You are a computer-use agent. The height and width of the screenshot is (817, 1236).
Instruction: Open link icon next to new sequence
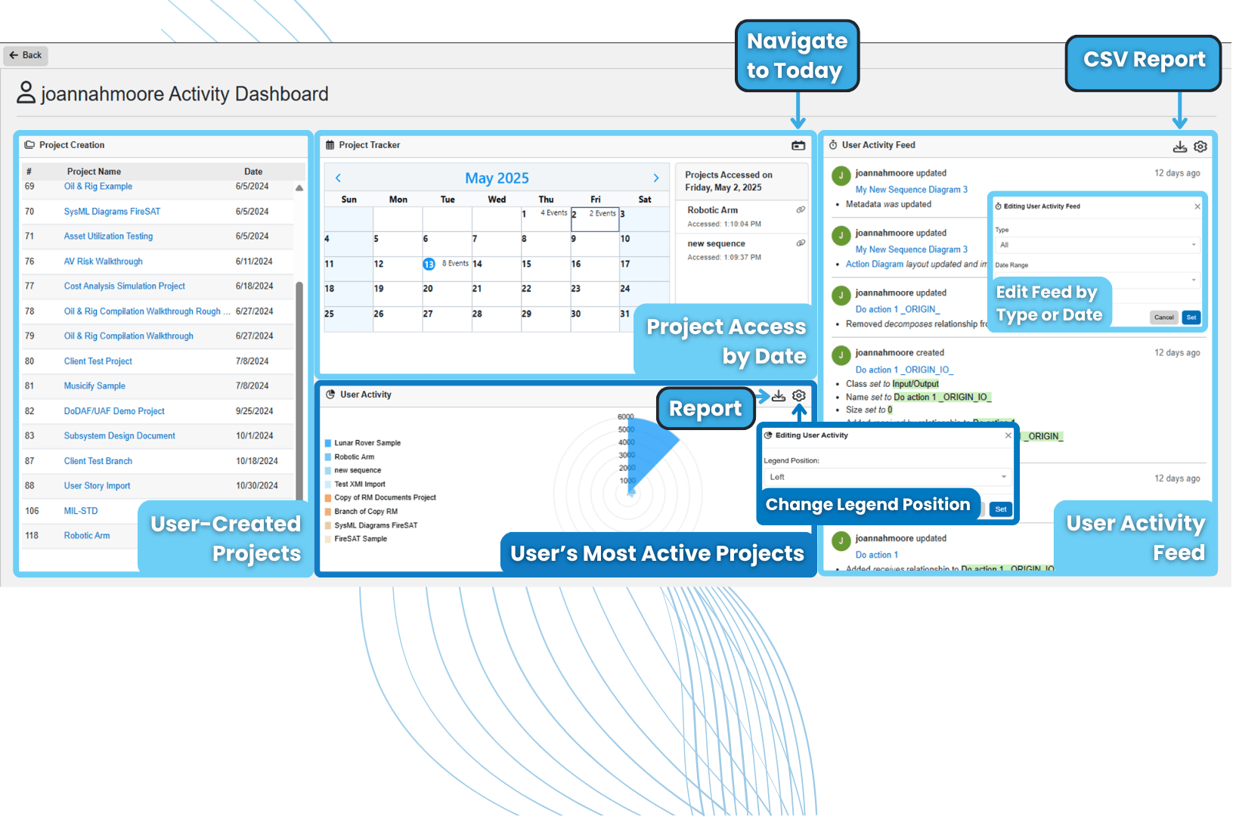point(801,243)
